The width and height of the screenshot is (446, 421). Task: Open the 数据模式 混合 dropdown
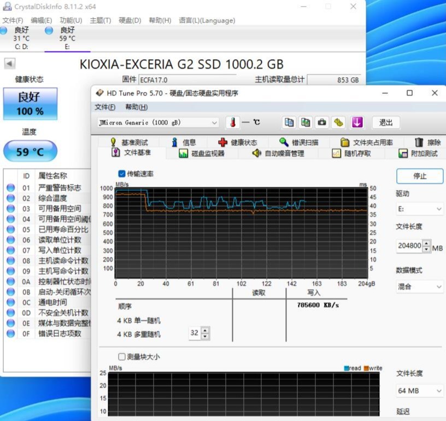420,286
